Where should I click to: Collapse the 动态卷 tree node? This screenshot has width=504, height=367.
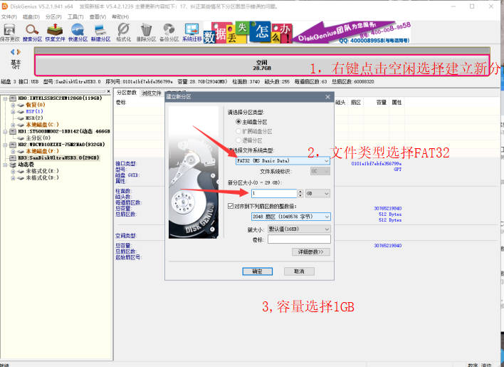5,165
